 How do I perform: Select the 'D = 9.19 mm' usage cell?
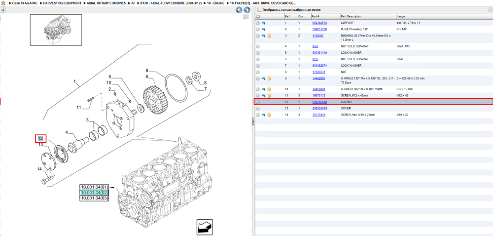[x=405, y=89]
